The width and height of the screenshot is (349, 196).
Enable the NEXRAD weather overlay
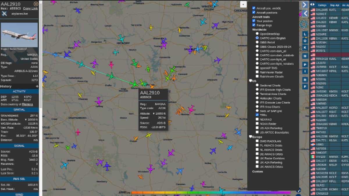pos(257,119)
